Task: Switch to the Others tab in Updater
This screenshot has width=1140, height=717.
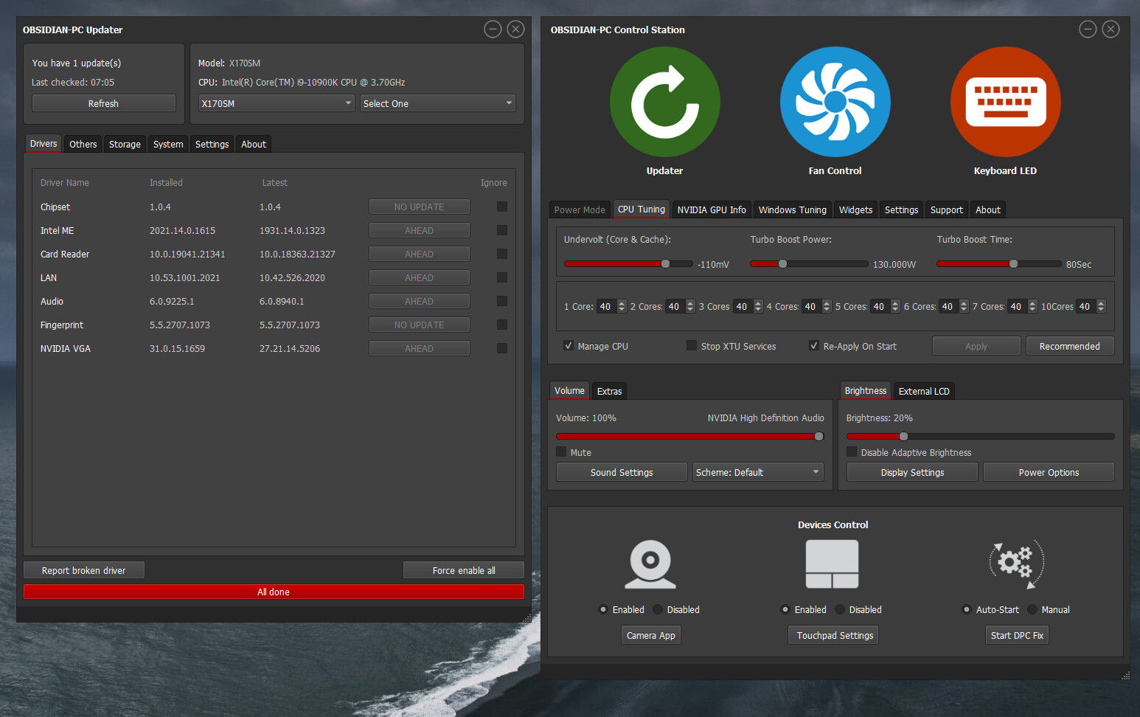Action: coord(83,144)
